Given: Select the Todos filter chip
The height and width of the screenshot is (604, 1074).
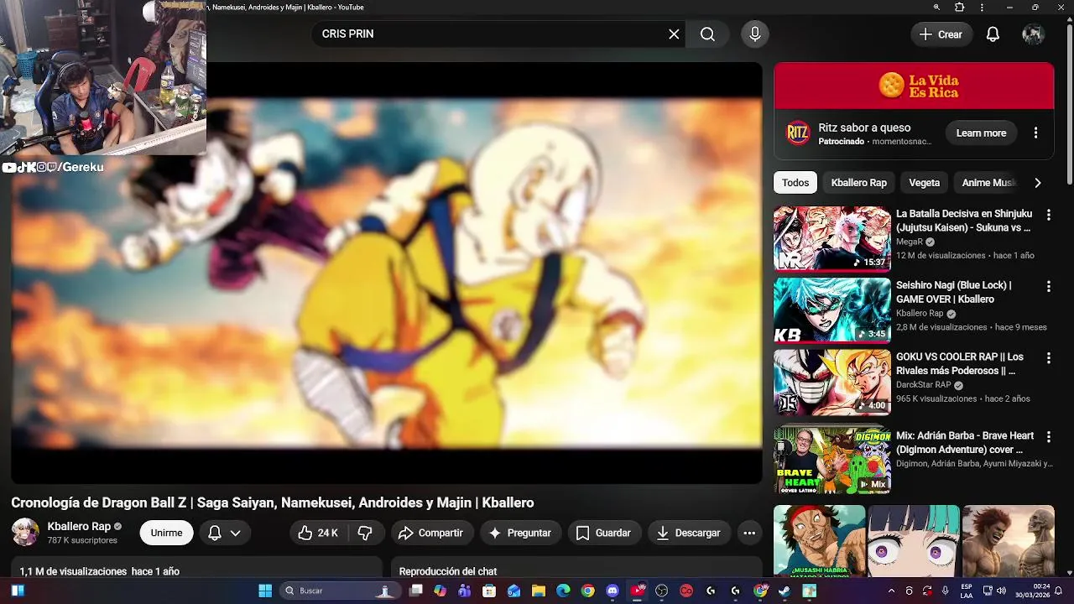Looking at the screenshot, I should [795, 182].
